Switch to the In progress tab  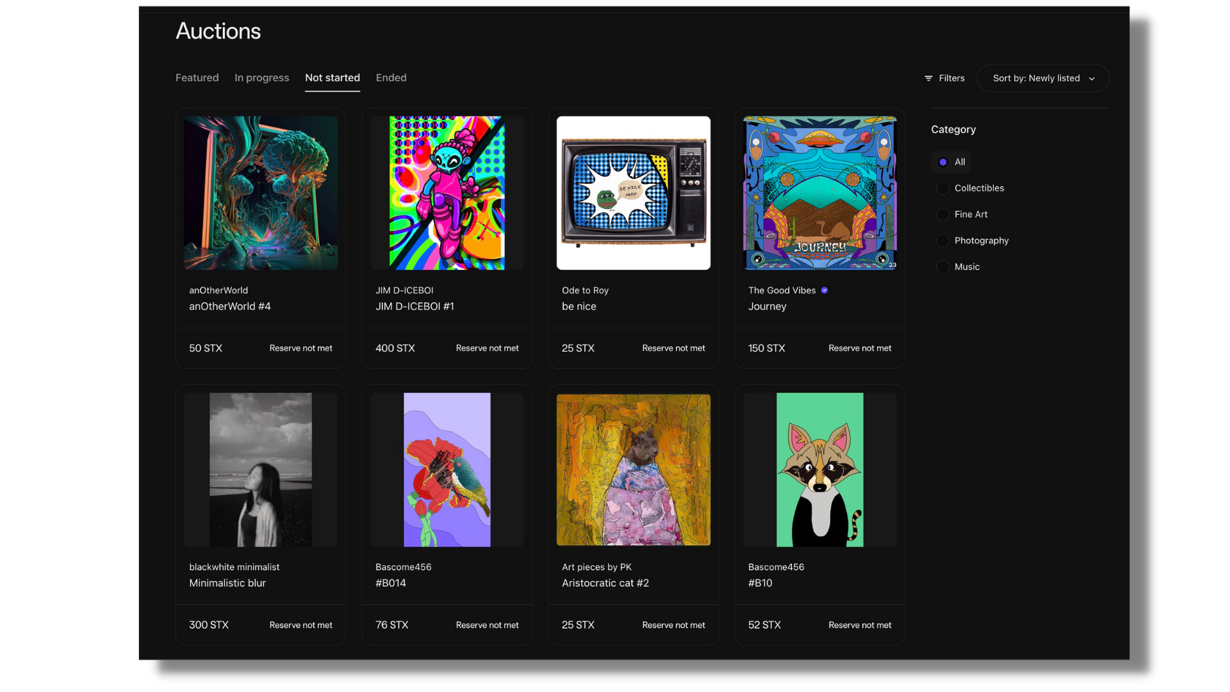(x=261, y=78)
